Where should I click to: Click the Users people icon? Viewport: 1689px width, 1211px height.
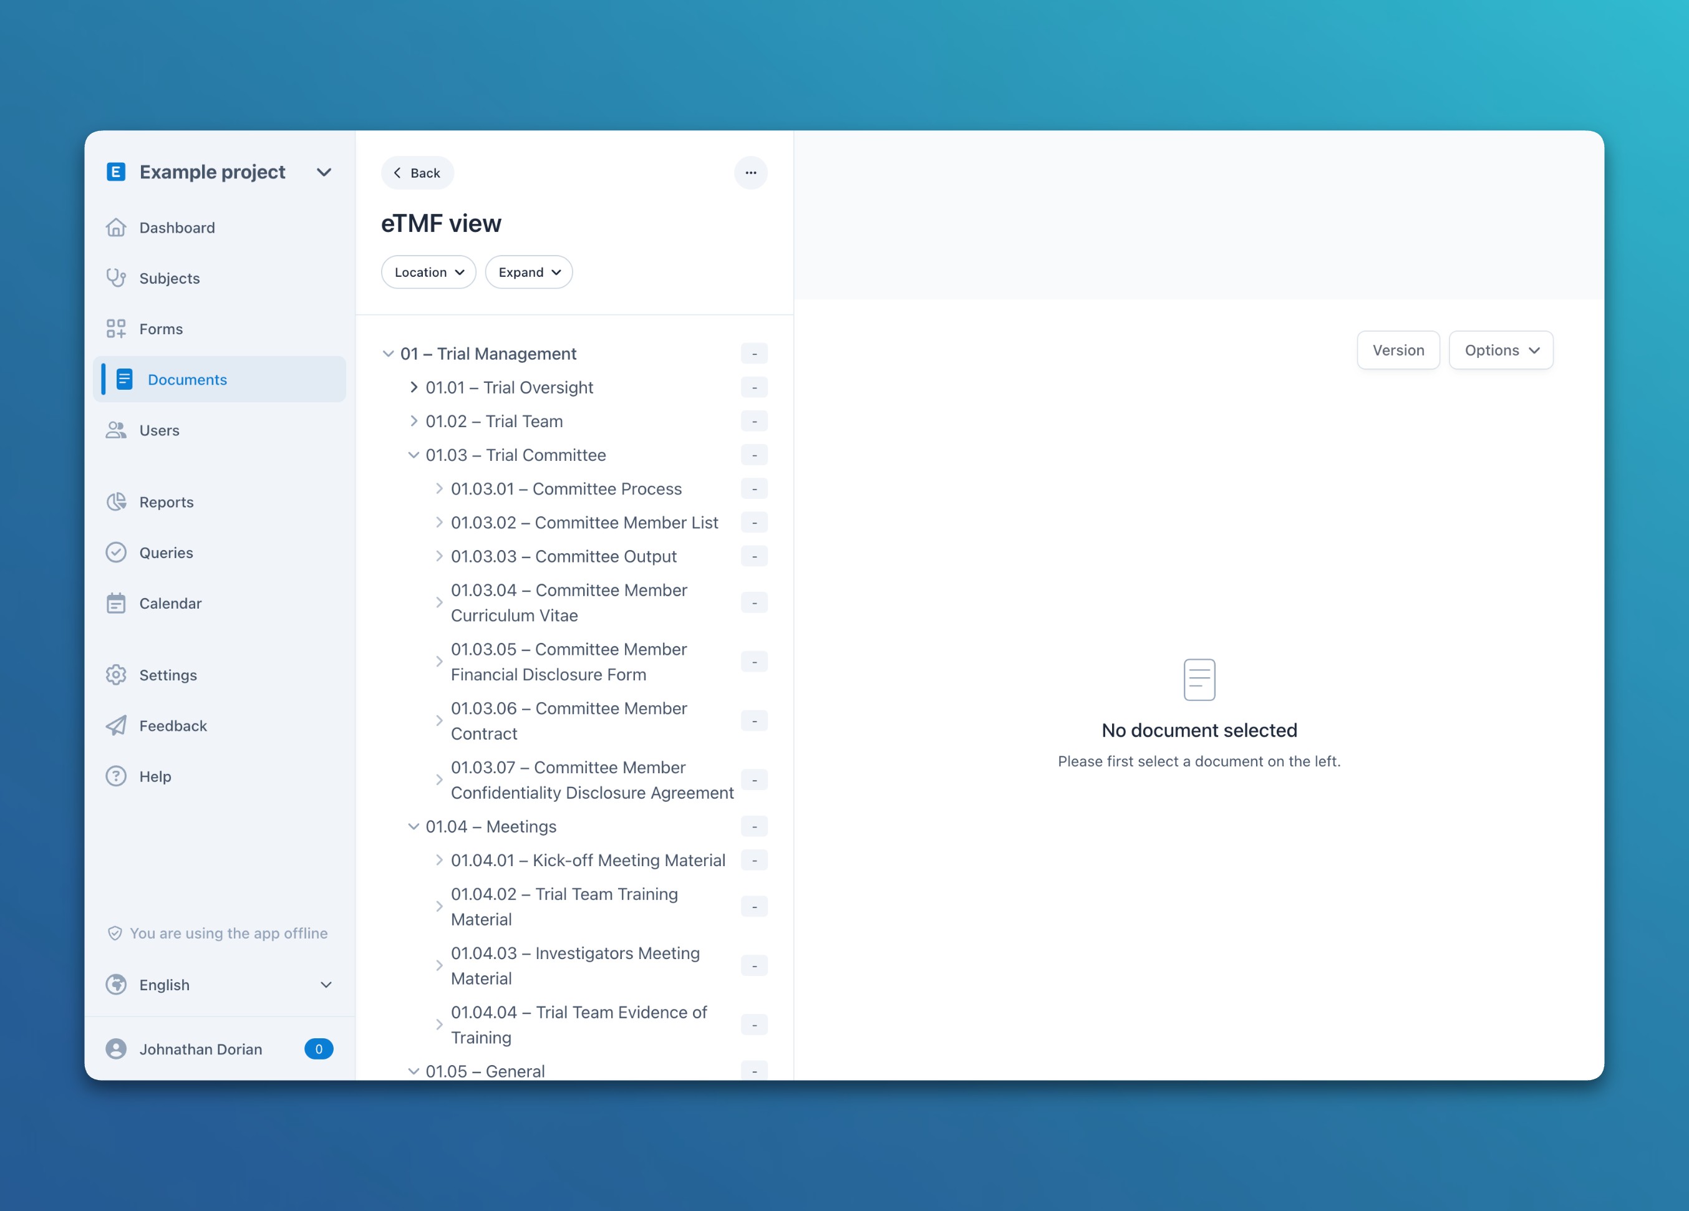tap(116, 430)
